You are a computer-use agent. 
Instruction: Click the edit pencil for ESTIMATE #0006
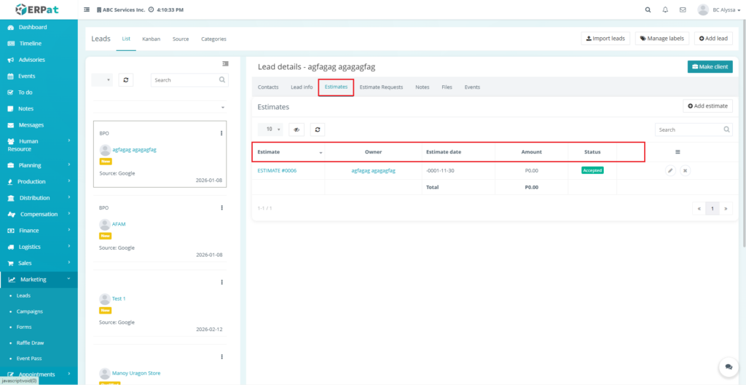tap(670, 170)
